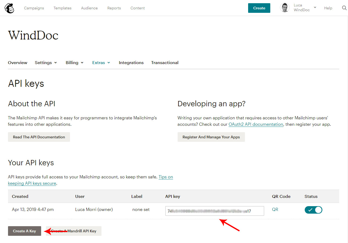The width and height of the screenshot is (348, 243).
Task: Open Templates in top navigation
Action: [62, 8]
